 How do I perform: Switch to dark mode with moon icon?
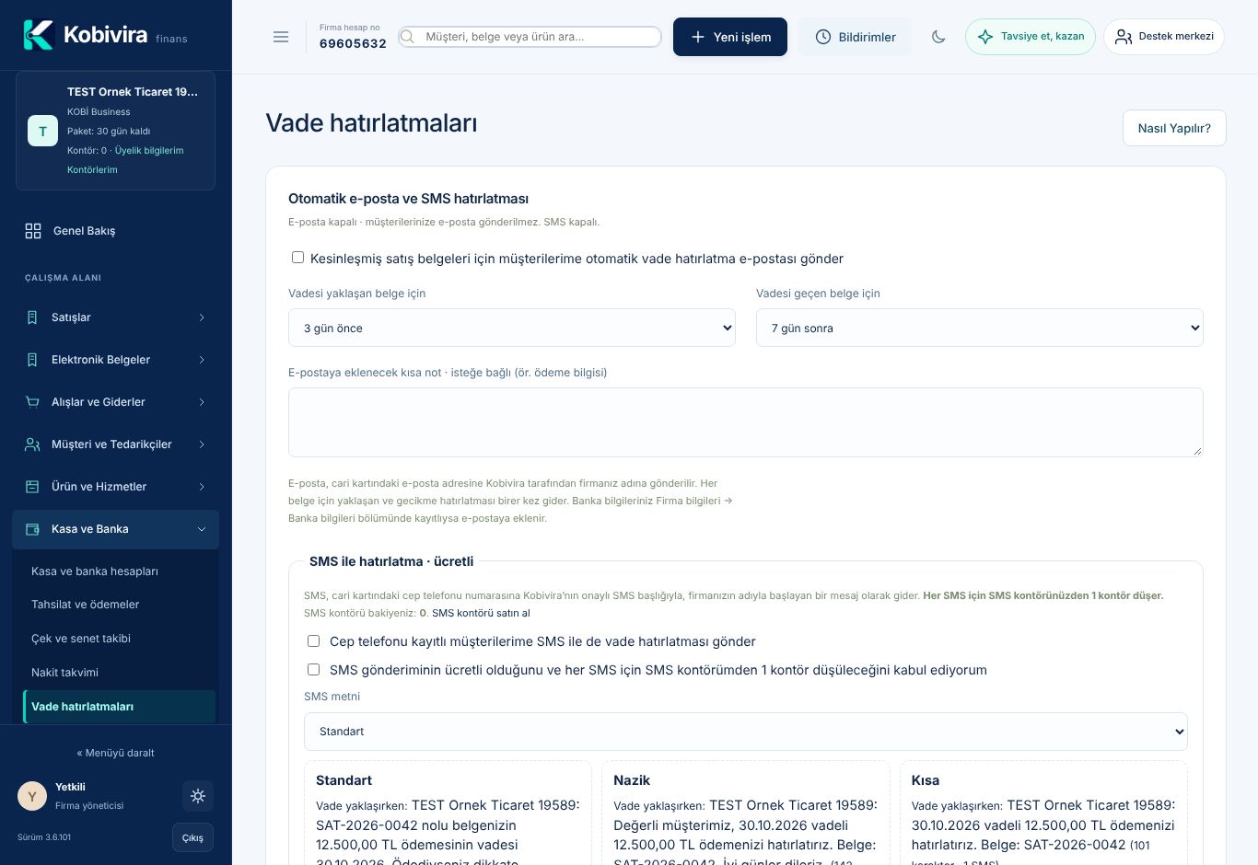point(938,37)
